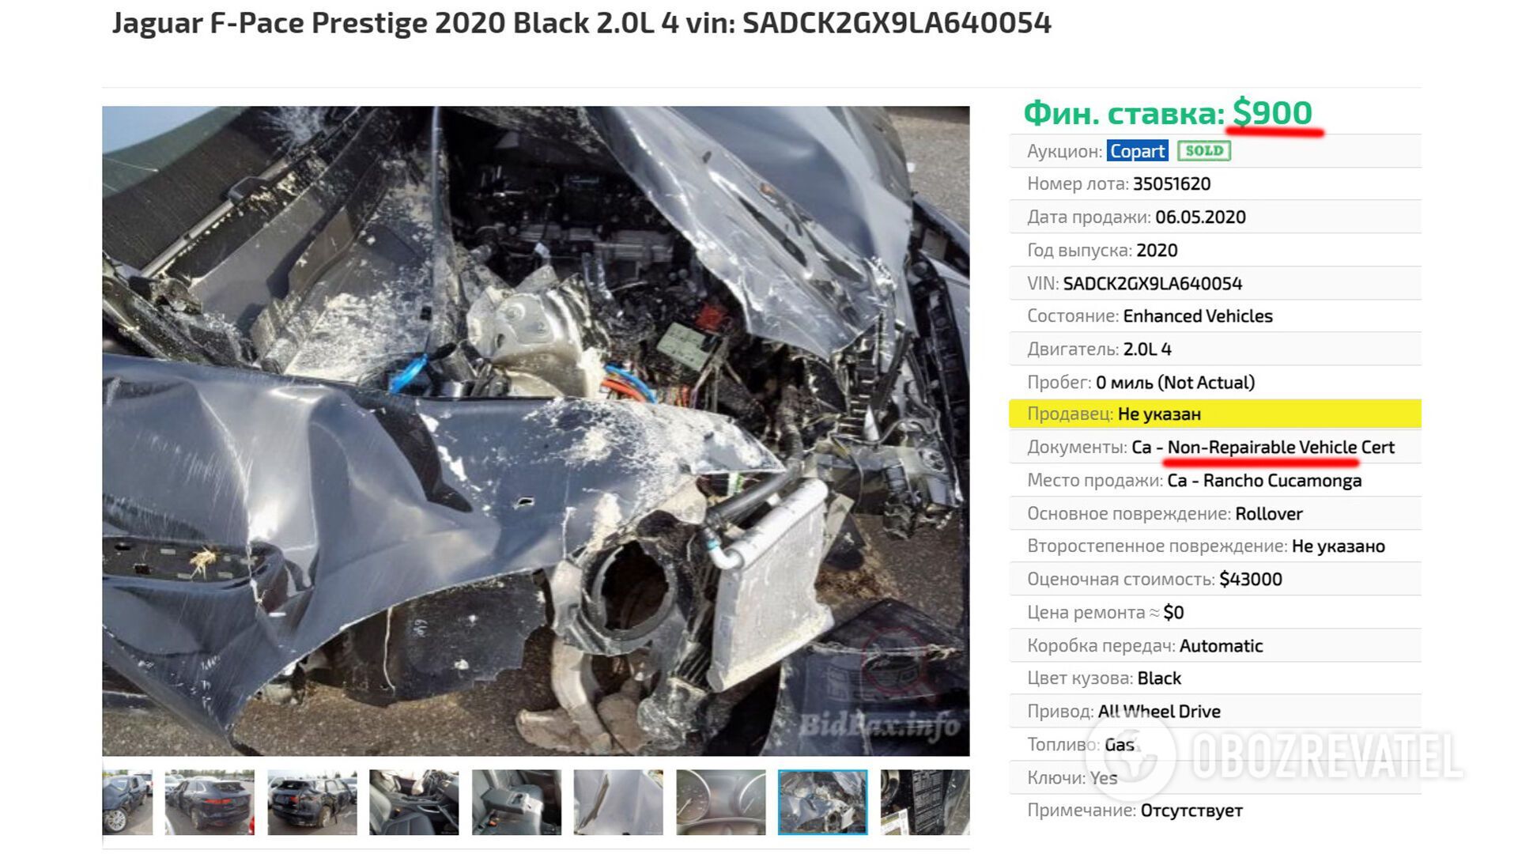The width and height of the screenshot is (1518, 854).
Task: Click the VIN value SADCK2GX9LA640054 in details
Action: tap(1153, 283)
